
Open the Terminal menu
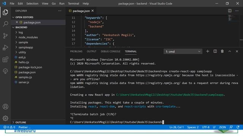click(73, 3)
